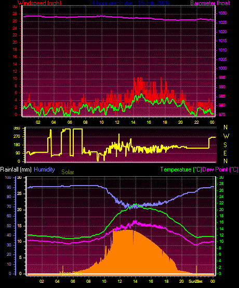Click the '28' value on the green temperature axis
Viewport: 239px width, 288px height.
(x=221, y=184)
